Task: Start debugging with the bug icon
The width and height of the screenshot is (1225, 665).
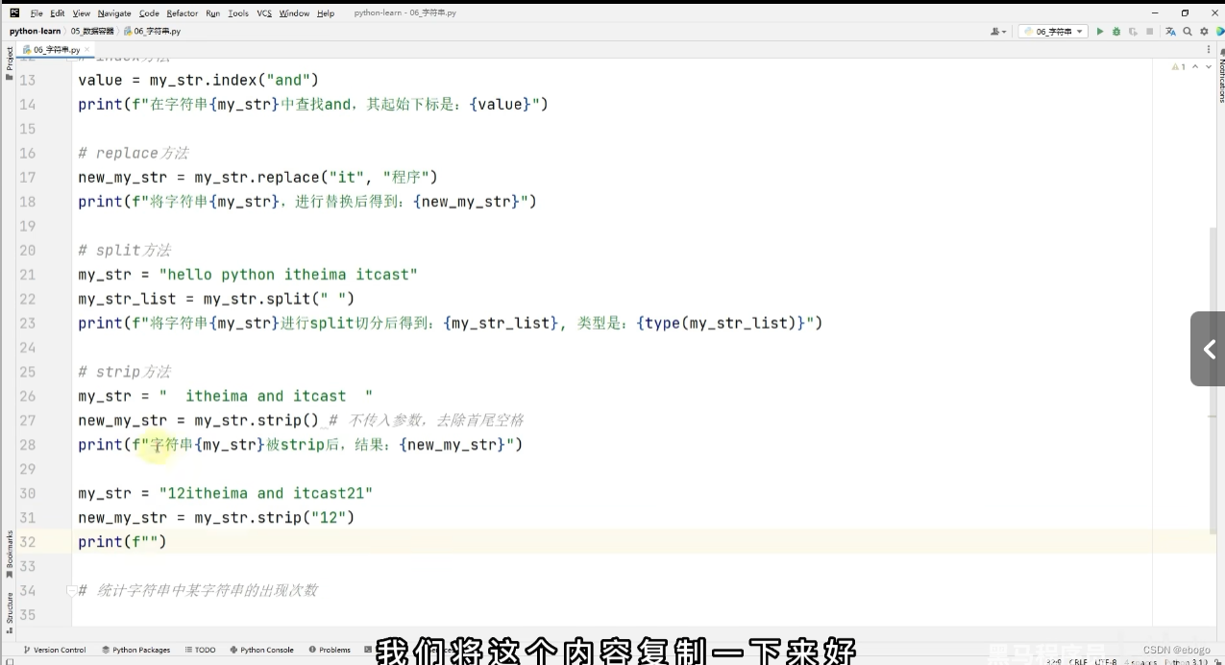Action: point(1115,31)
